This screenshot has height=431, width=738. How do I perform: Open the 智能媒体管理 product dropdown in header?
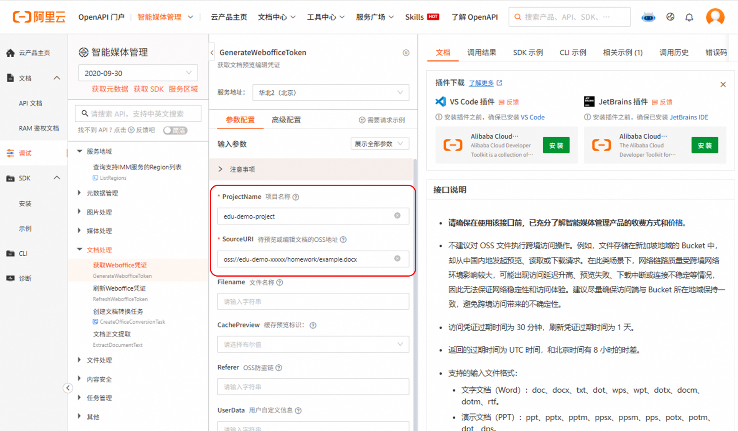pos(165,17)
